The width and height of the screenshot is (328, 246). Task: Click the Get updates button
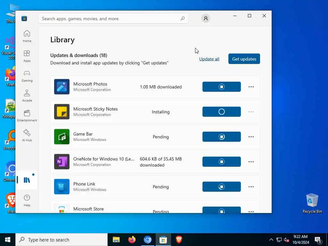click(244, 59)
